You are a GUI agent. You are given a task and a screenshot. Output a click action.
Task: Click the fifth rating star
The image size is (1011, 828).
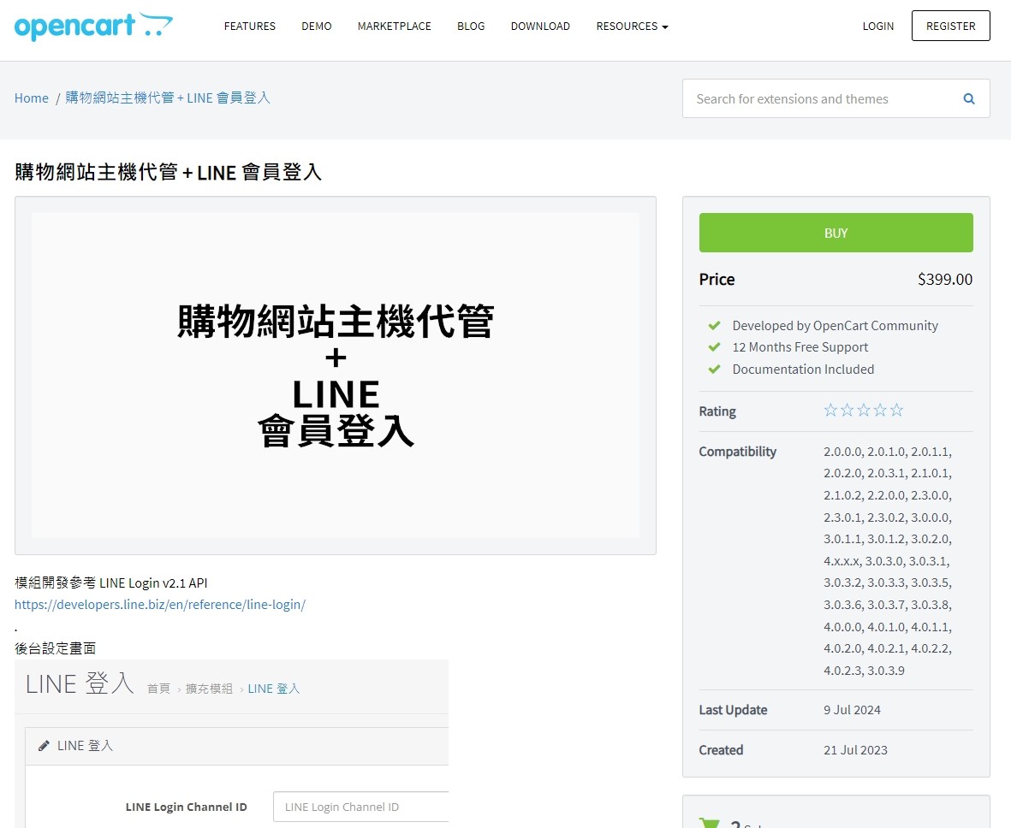(897, 410)
